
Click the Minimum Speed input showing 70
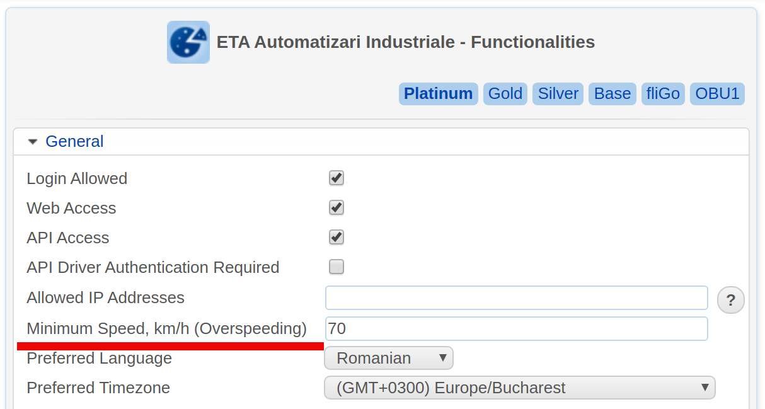517,328
